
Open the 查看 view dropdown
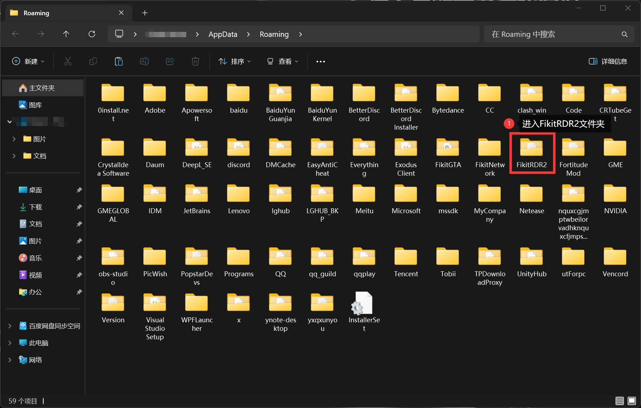pyautogui.click(x=282, y=61)
